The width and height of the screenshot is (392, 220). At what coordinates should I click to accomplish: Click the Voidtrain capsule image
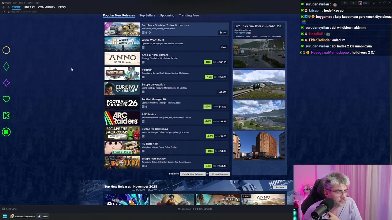(122, 74)
